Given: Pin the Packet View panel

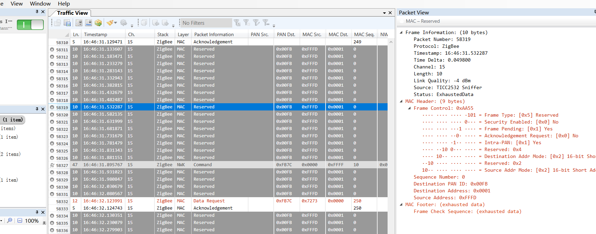Looking at the screenshot, I should point(595,12).
